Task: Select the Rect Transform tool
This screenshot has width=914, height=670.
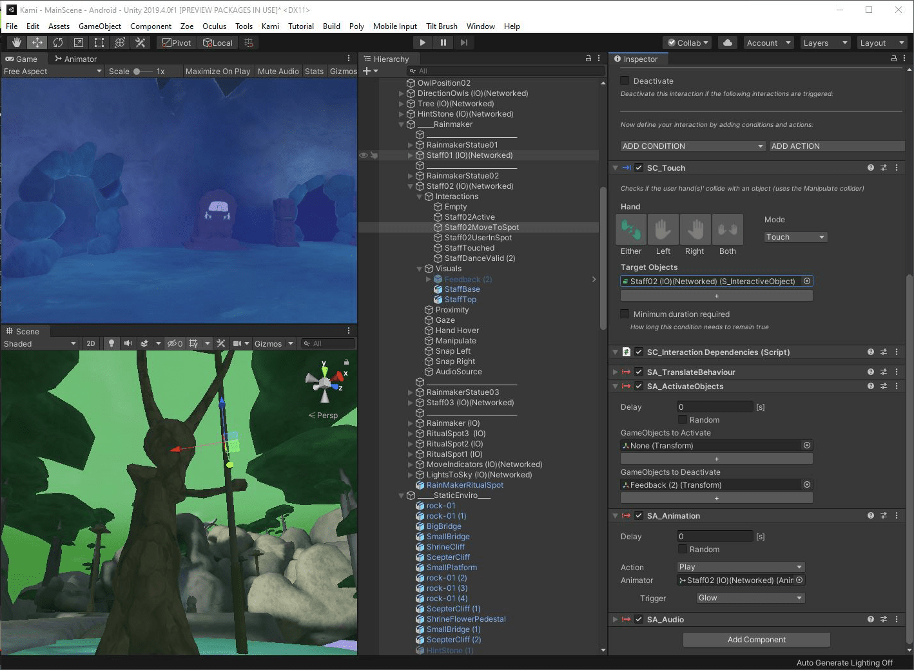Action: [99, 43]
